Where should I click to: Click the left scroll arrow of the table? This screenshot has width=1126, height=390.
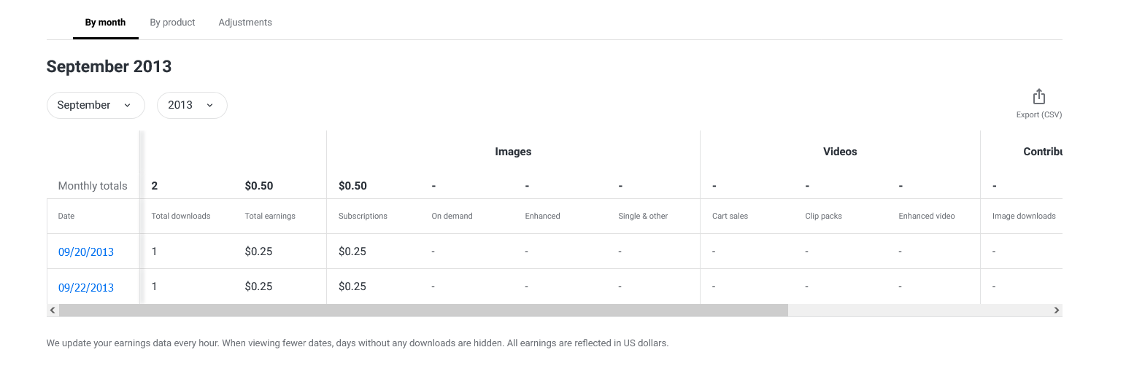coord(53,311)
